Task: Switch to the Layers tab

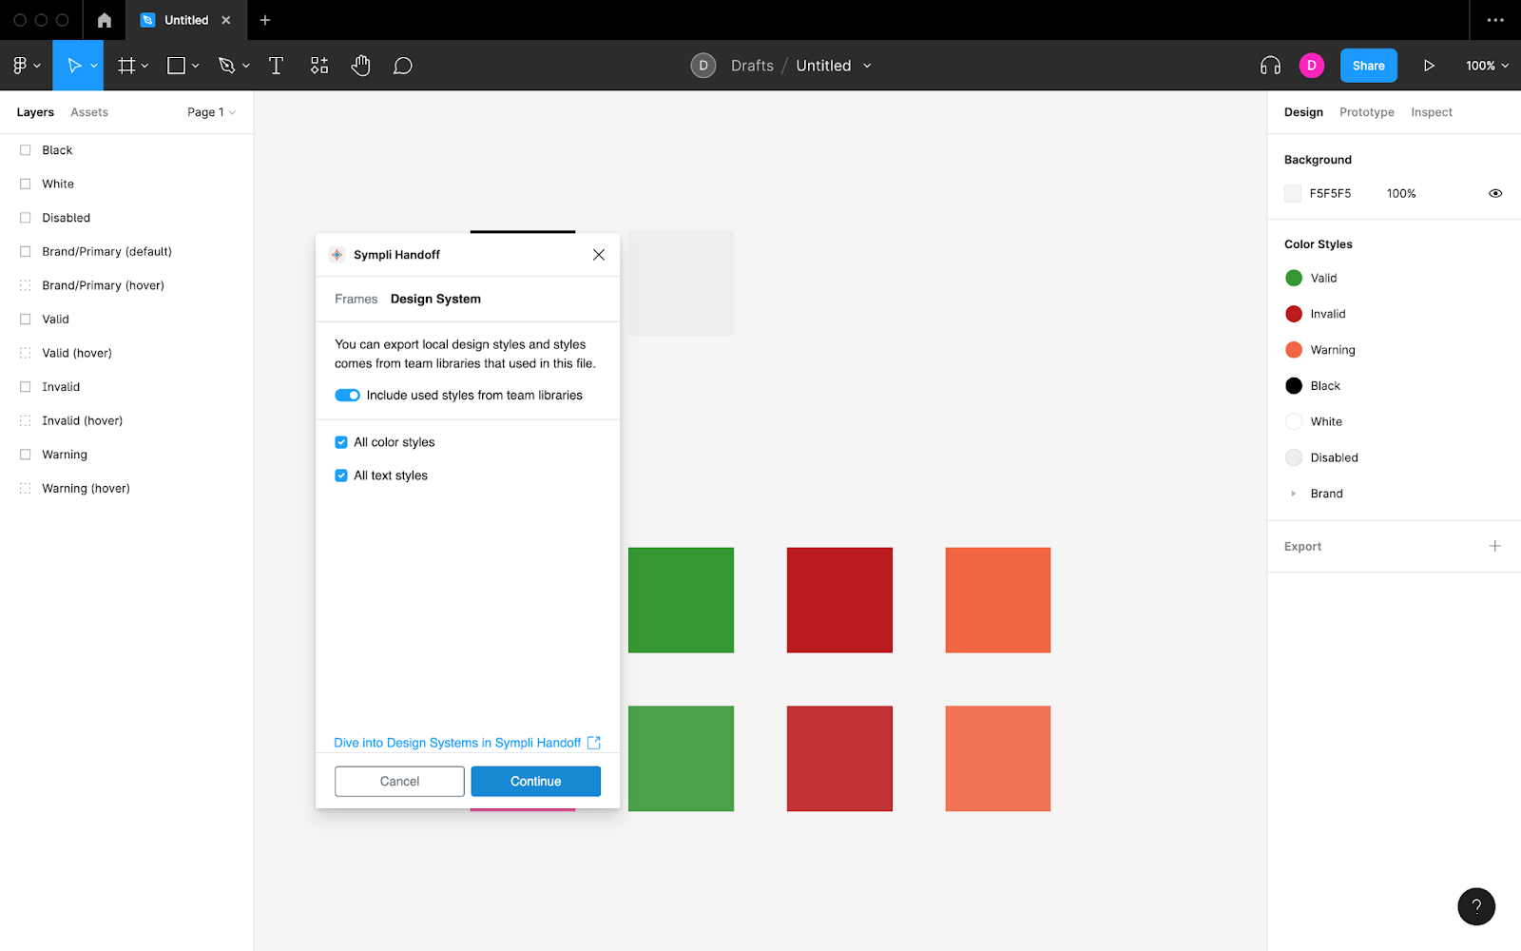Action: pos(35,112)
